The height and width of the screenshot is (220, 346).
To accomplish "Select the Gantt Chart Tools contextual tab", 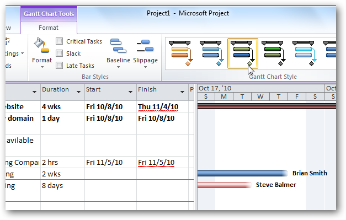I will click(x=49, y=14).
